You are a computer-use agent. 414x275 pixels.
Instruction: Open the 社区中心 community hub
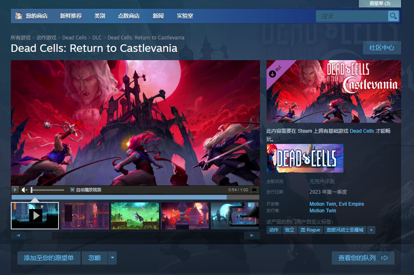point(382,48)
